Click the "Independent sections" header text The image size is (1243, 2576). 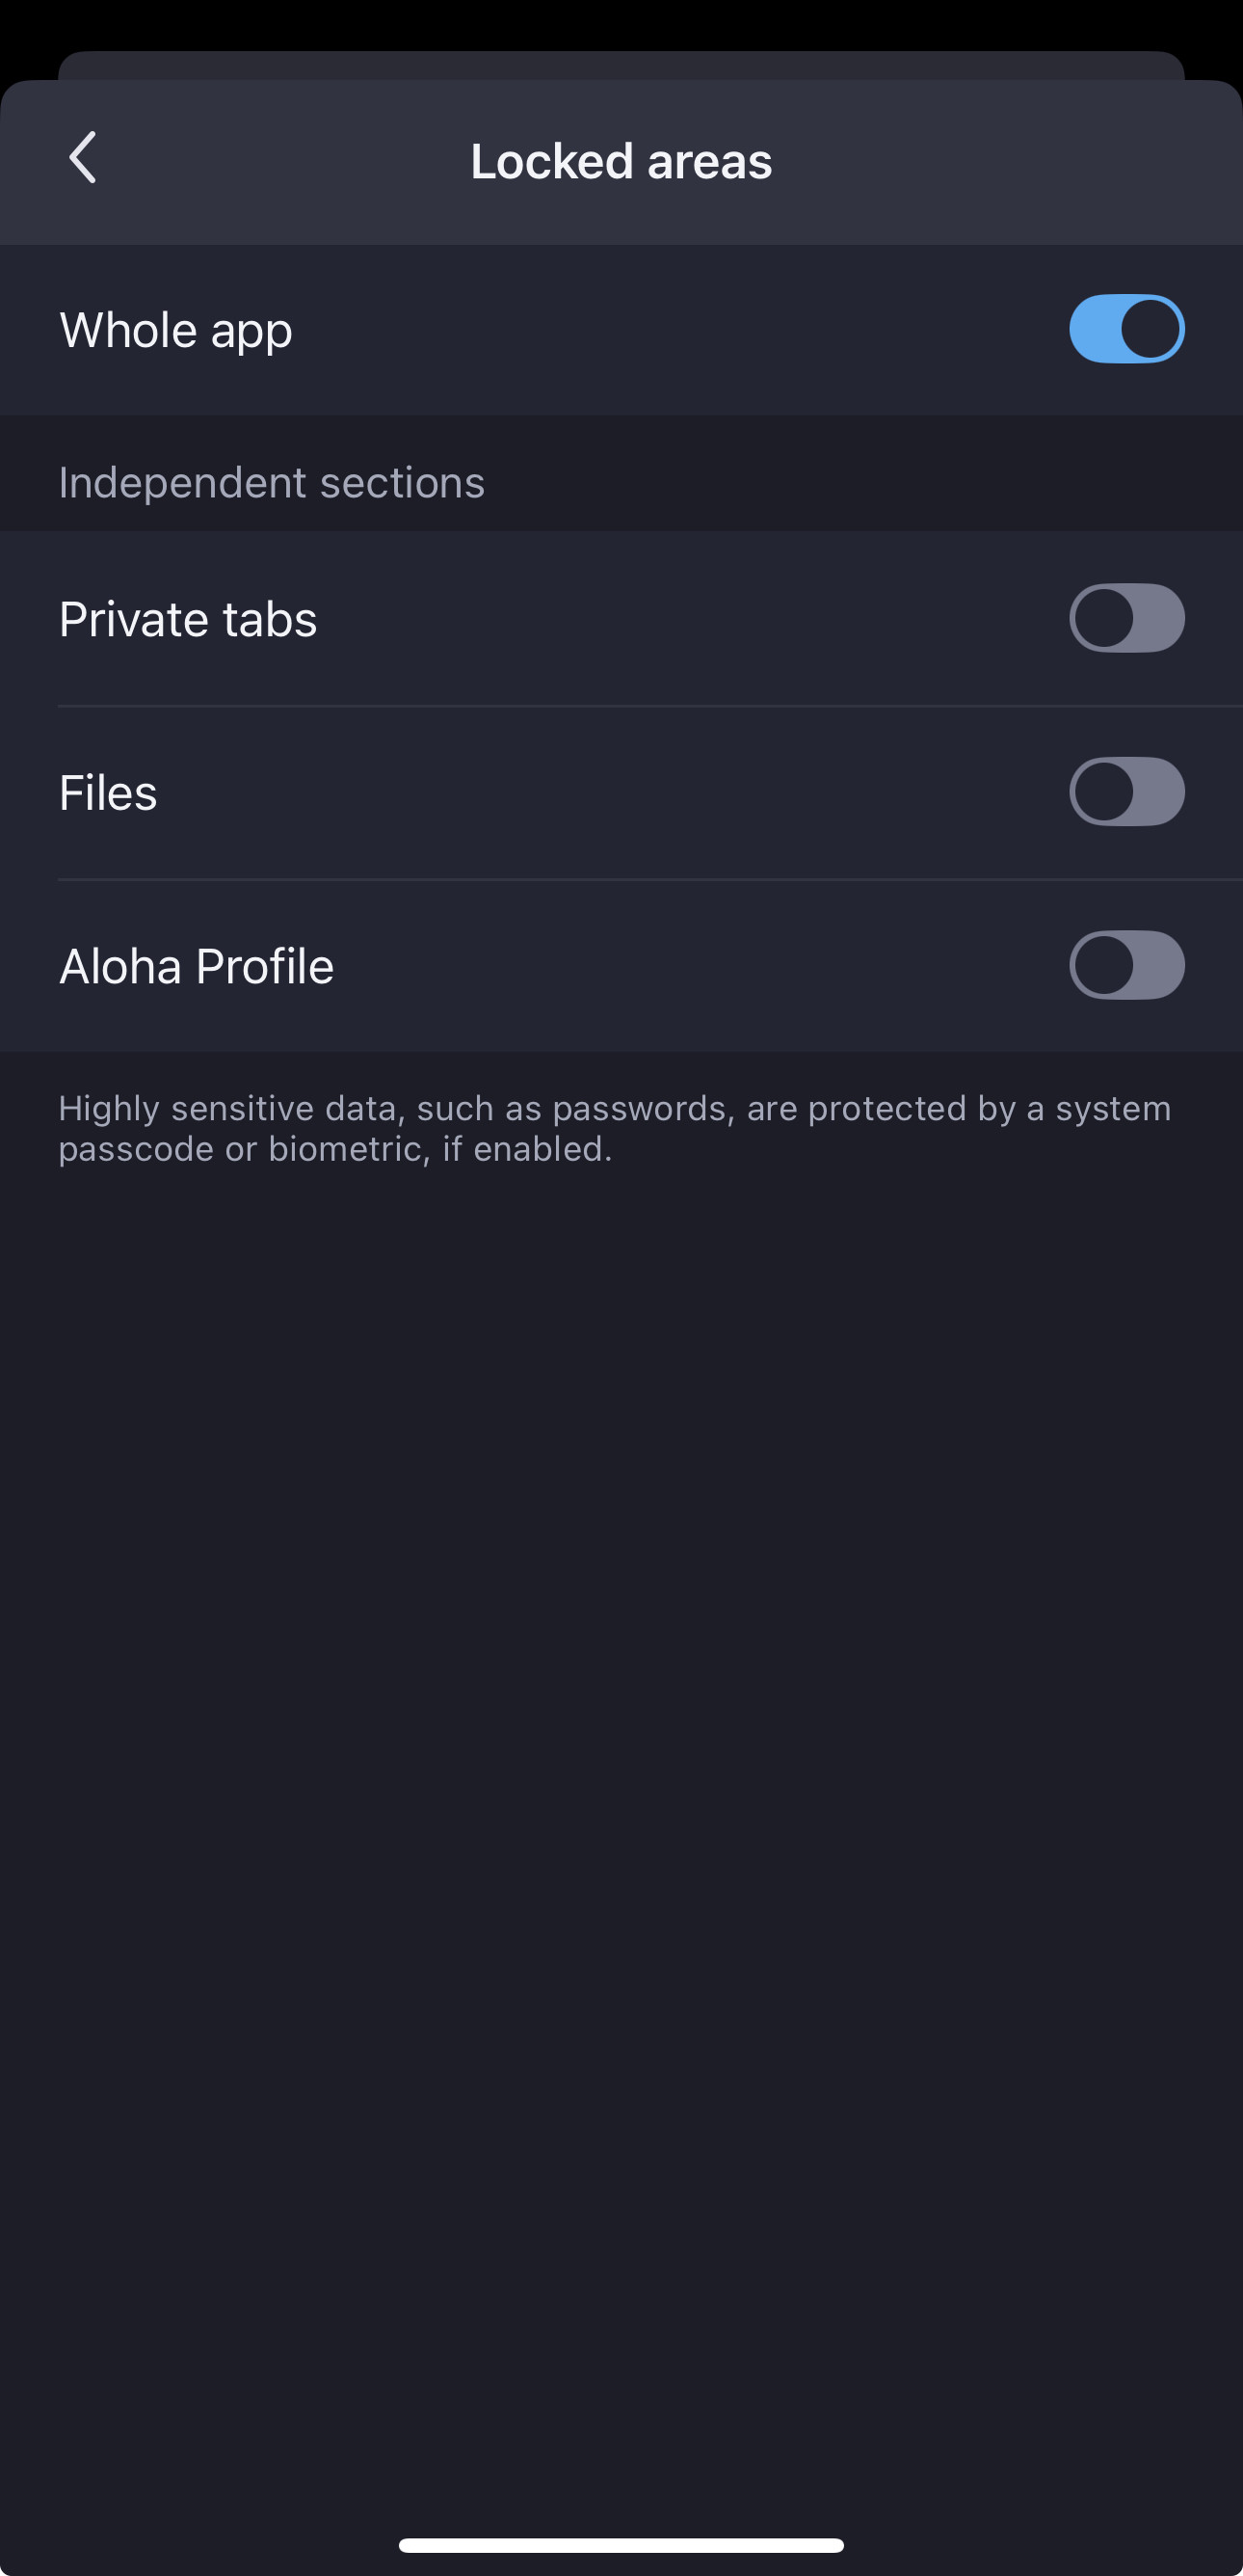[272, 483]
